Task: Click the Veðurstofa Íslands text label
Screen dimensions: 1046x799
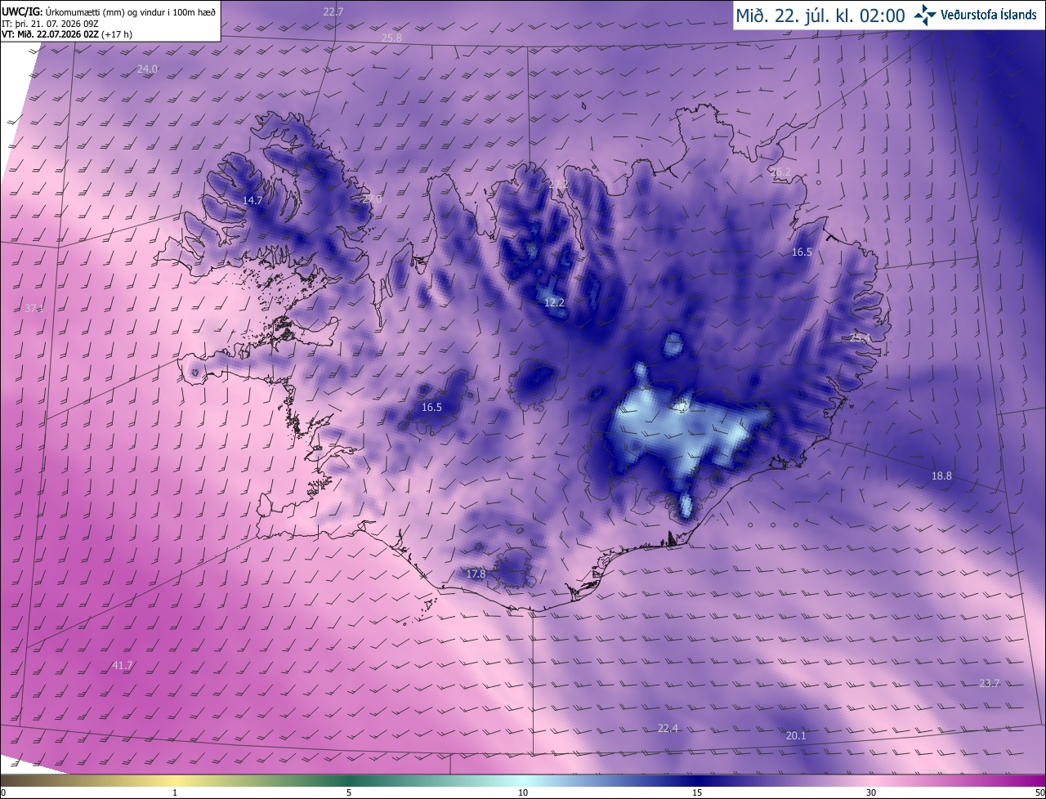Action: point(989,15)
